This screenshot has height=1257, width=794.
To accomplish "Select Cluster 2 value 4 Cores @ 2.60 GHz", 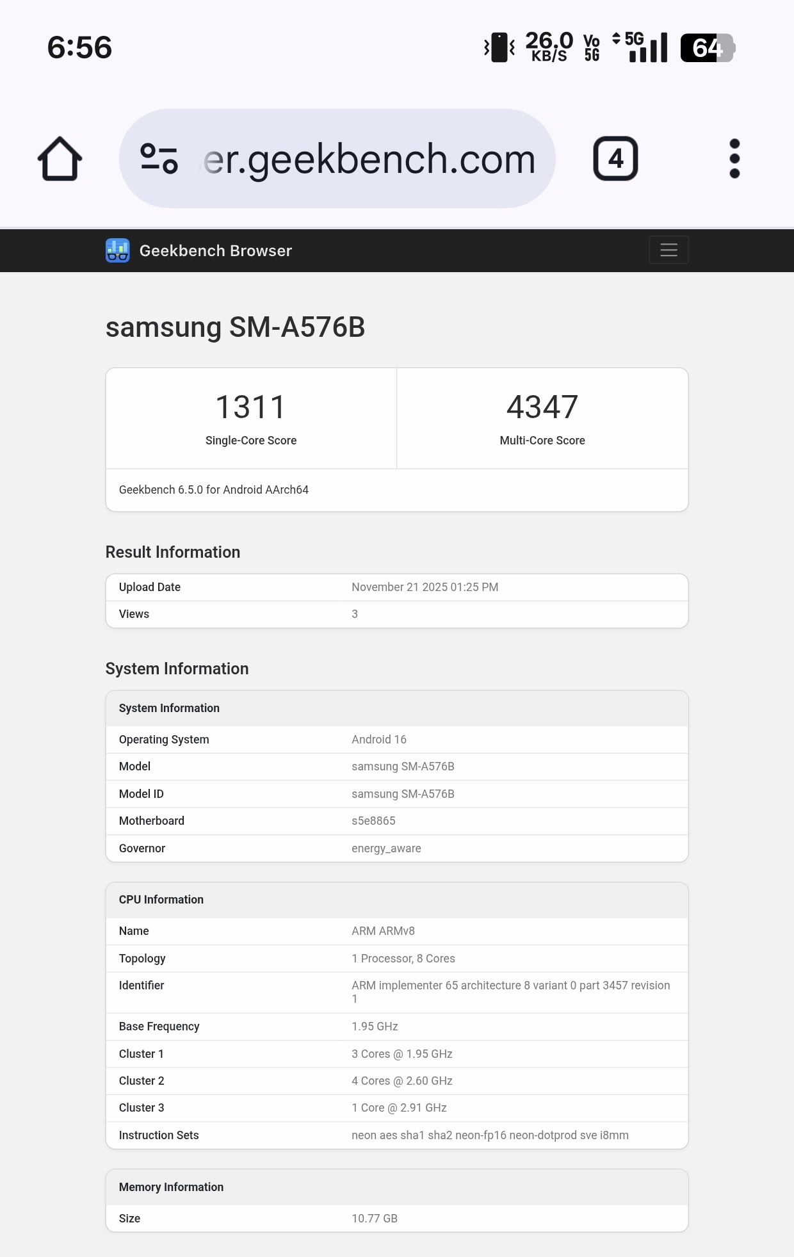I will [402, 1081].
